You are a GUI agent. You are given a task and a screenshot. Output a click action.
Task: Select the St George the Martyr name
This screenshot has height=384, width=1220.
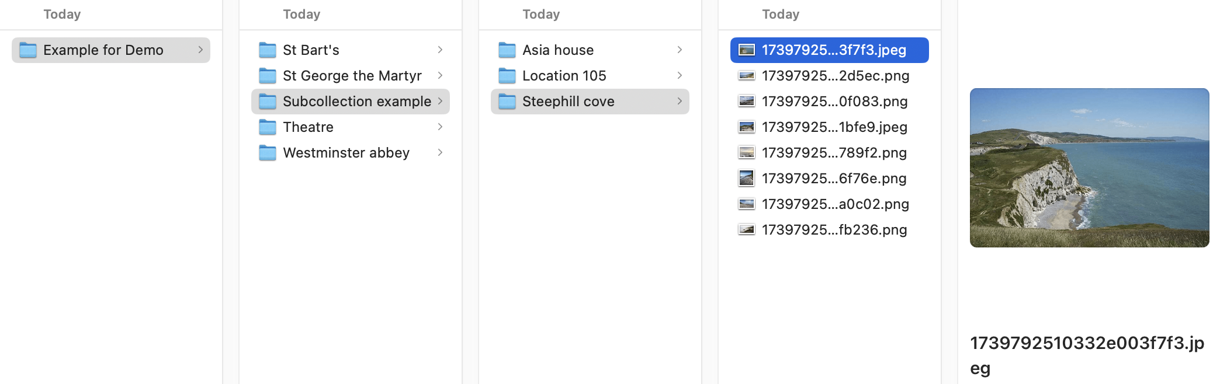point(352,76)
